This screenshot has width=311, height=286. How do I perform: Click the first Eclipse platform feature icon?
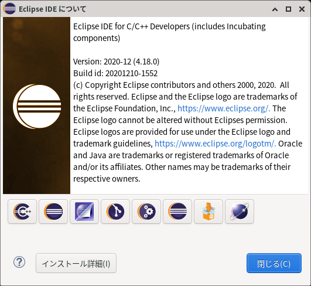tap(53, 212)
